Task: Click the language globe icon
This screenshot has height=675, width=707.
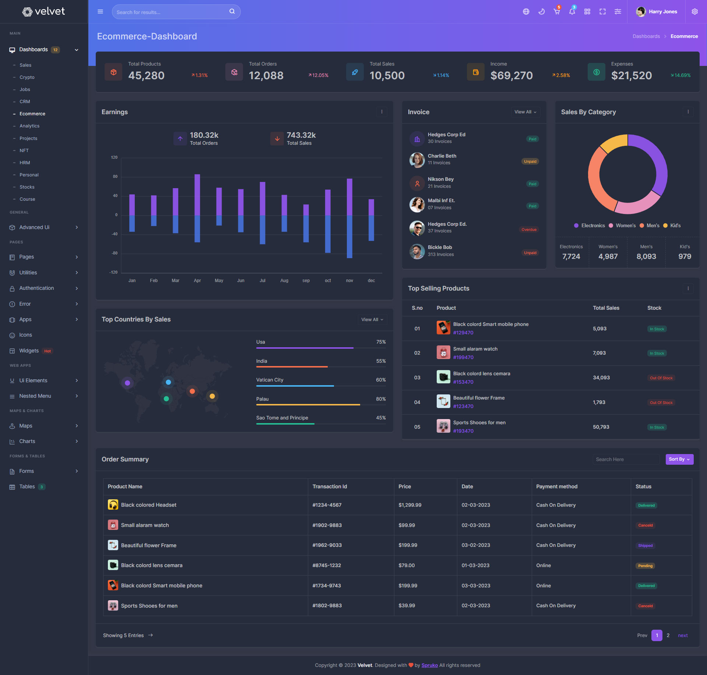Action: click(526, 12)
